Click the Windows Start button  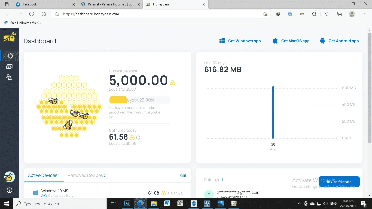[x=7, y=203]
